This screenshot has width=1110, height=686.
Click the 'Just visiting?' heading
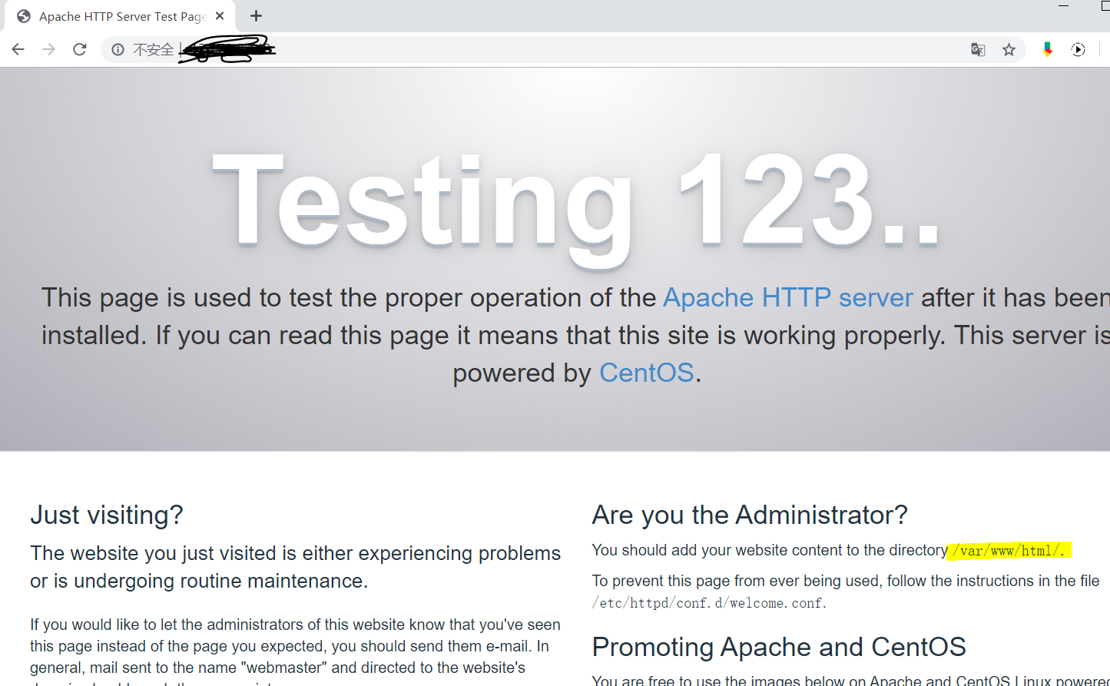[107, 515]
